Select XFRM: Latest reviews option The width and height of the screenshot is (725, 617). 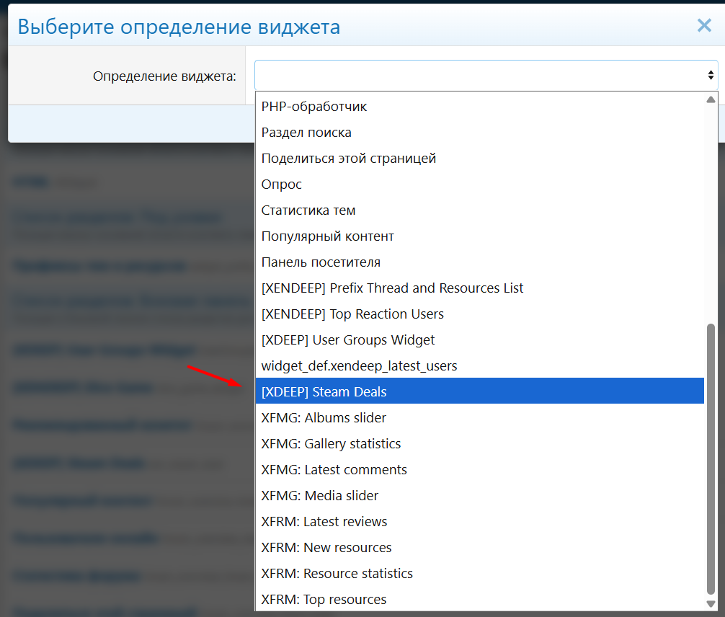point(324,522)
